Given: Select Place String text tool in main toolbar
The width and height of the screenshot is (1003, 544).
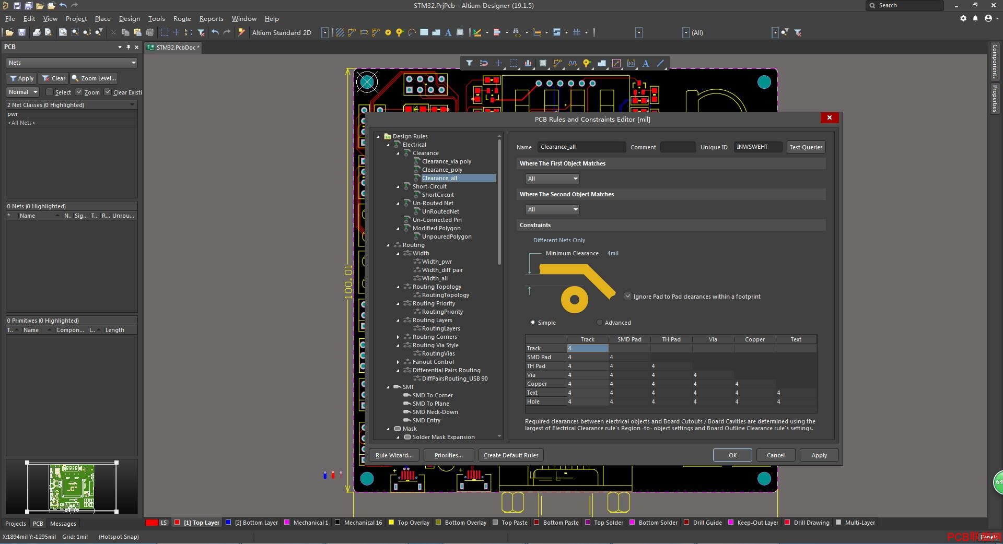Looking at the screenshot, I should (x=448, y=32).
